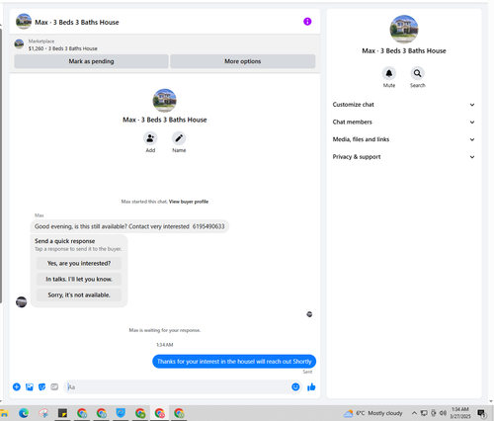Image resolution: width=494 pixels, height=421 pixels.
Task: Click the taskbar clock showing 1:34 AM
Action: pos(460,413)
